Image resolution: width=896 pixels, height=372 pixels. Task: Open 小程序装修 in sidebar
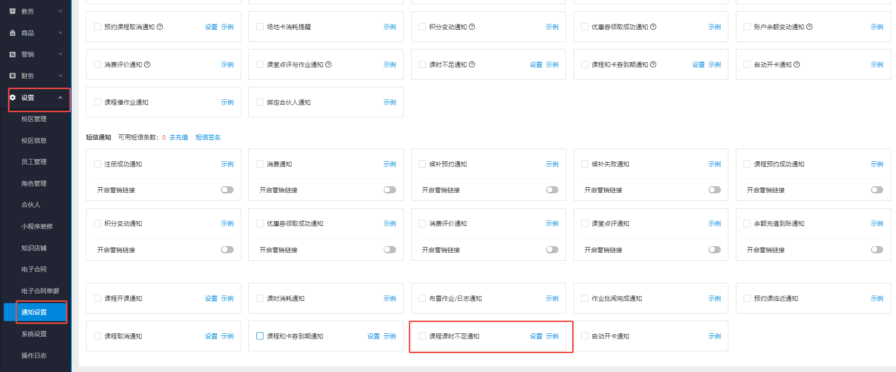(x=37, y=226)
